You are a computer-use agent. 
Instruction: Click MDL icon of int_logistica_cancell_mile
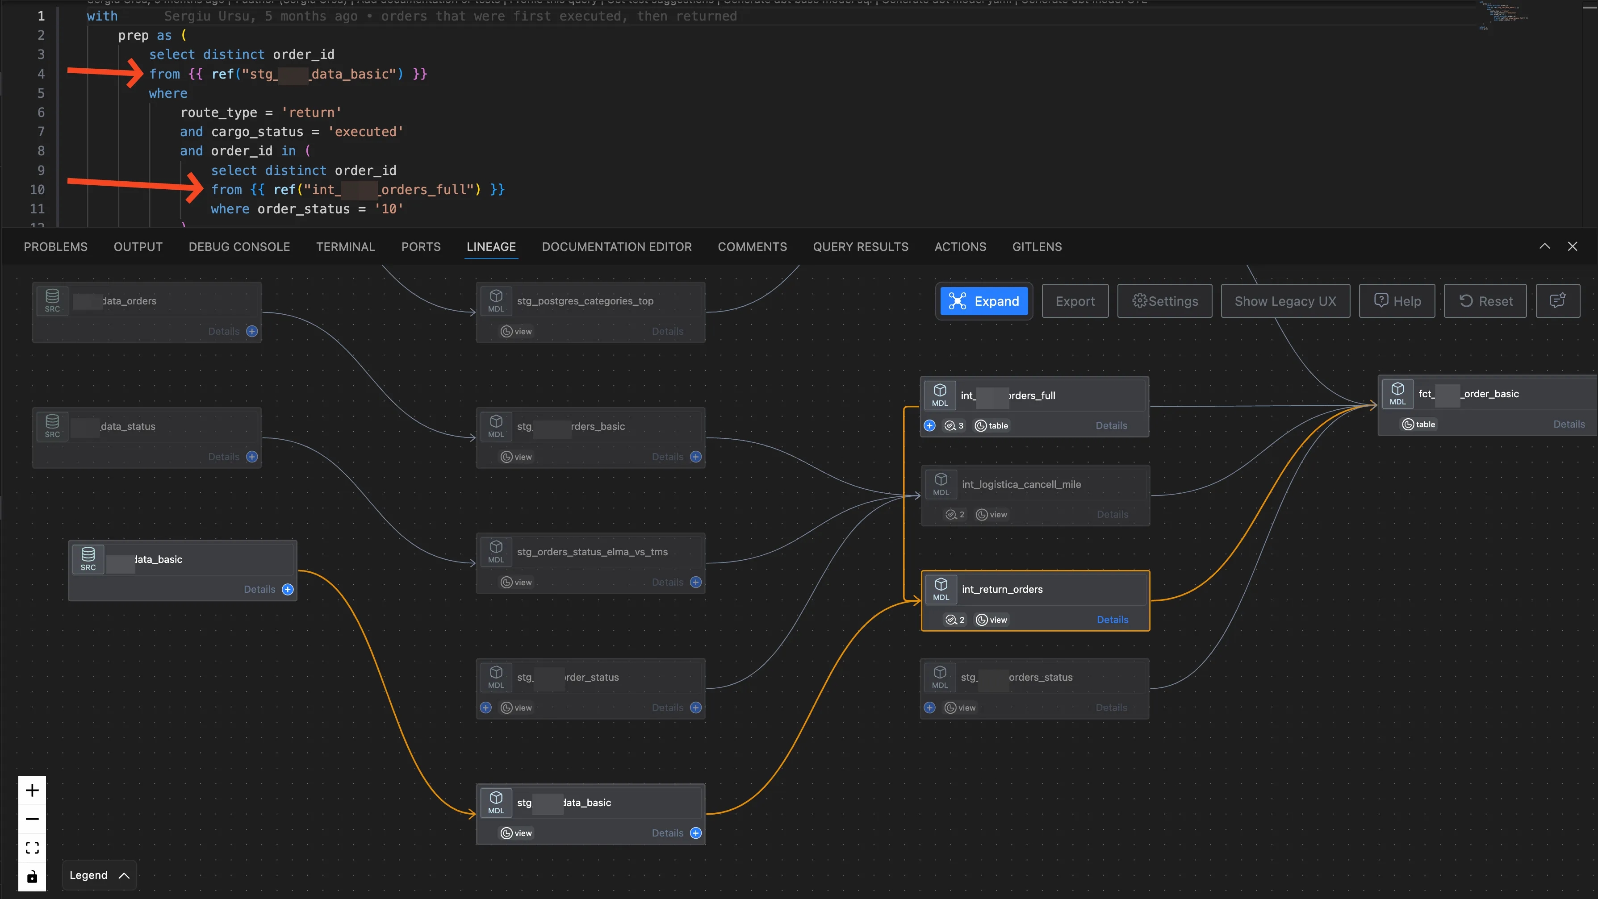point(941,485)
